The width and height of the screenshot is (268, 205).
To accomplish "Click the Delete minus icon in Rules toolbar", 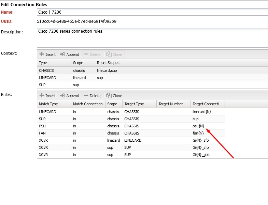I will (x=86, y=95).
